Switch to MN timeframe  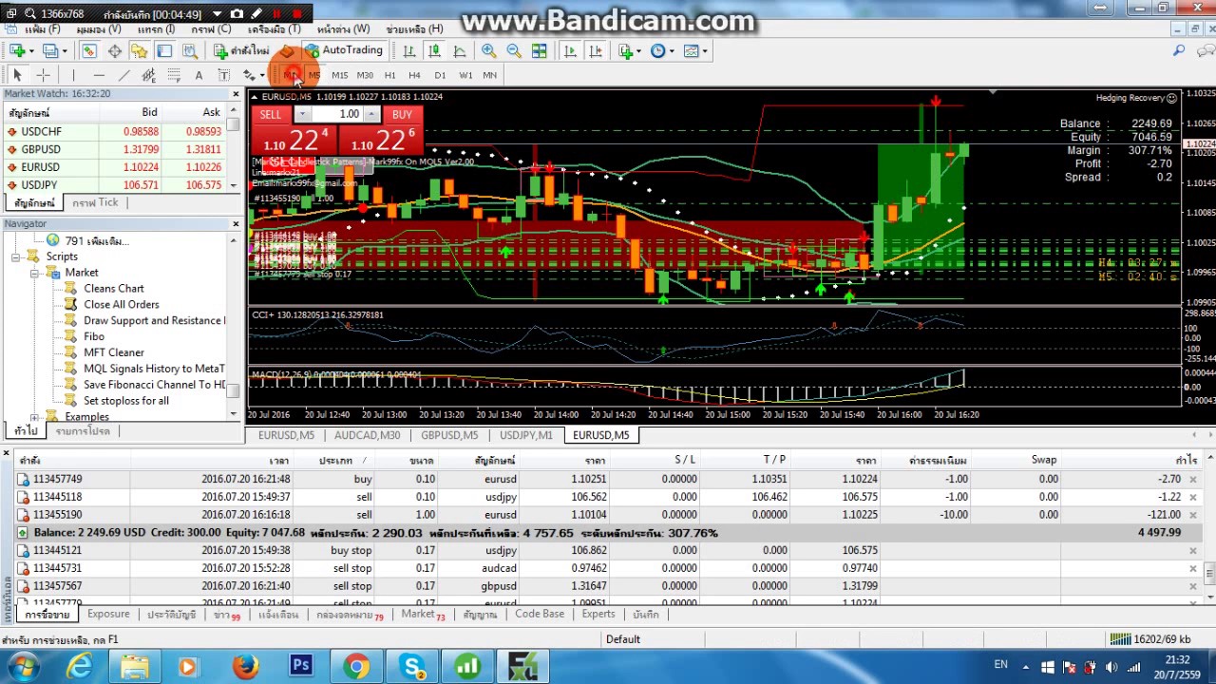(x=490, y=75)
